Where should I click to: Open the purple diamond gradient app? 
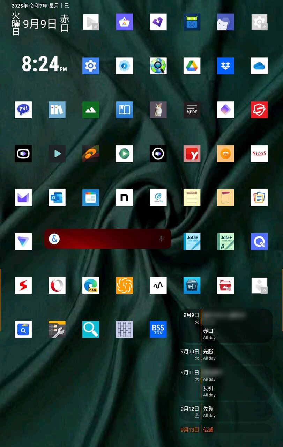click(x=225, y=110)
